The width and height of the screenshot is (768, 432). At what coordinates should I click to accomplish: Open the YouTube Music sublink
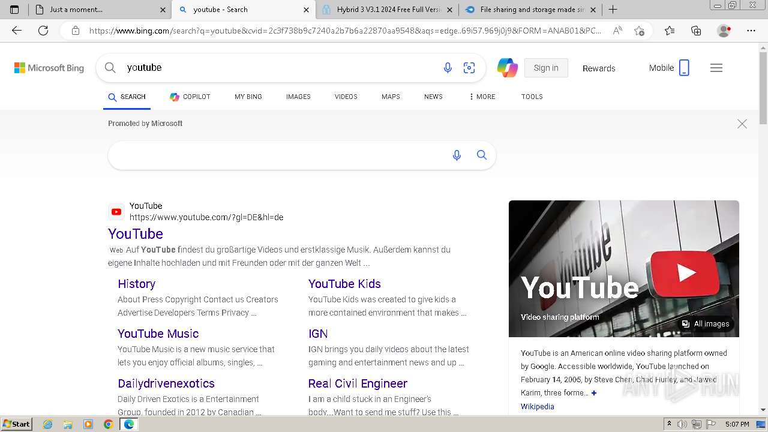[x=158, y=334]
